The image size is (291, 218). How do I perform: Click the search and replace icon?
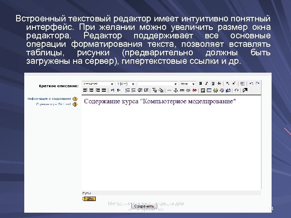coord(228,90)
